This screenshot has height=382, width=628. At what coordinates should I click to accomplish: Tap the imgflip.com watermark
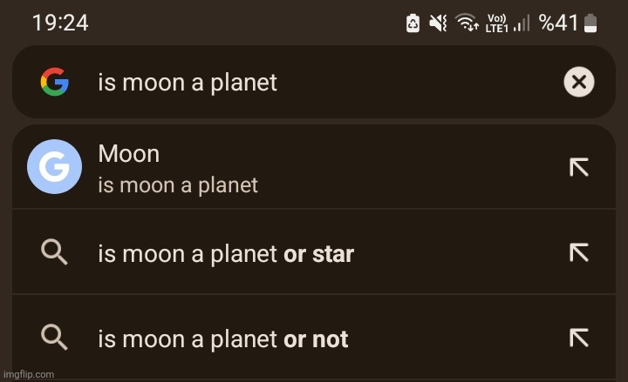[x=29, y=375]
